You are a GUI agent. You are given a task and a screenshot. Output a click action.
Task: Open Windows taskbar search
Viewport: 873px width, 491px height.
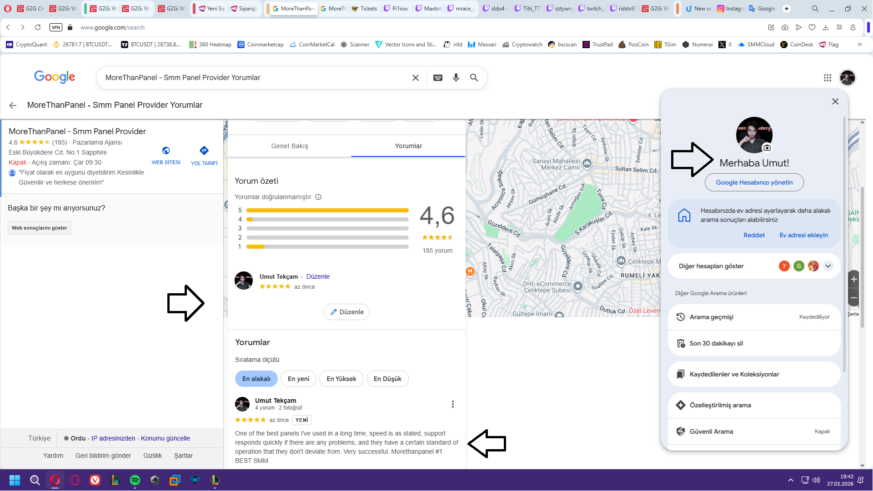(35, 480)
